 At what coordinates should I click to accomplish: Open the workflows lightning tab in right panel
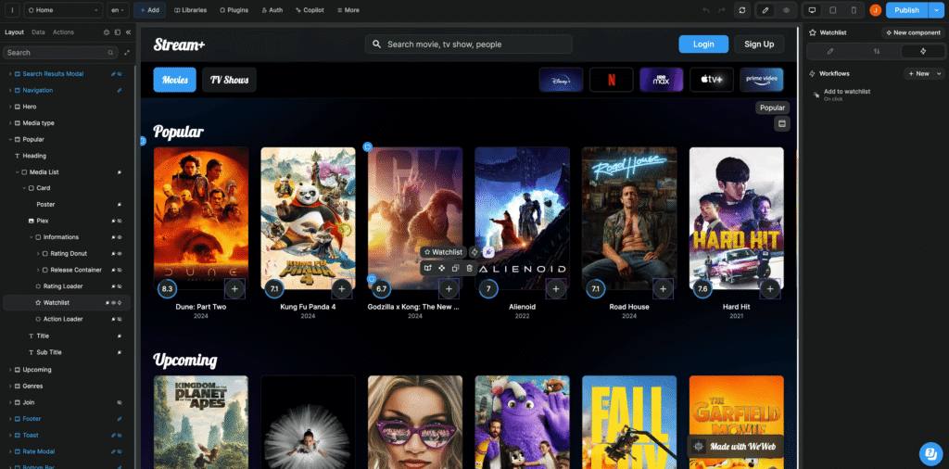click(922, 51)
